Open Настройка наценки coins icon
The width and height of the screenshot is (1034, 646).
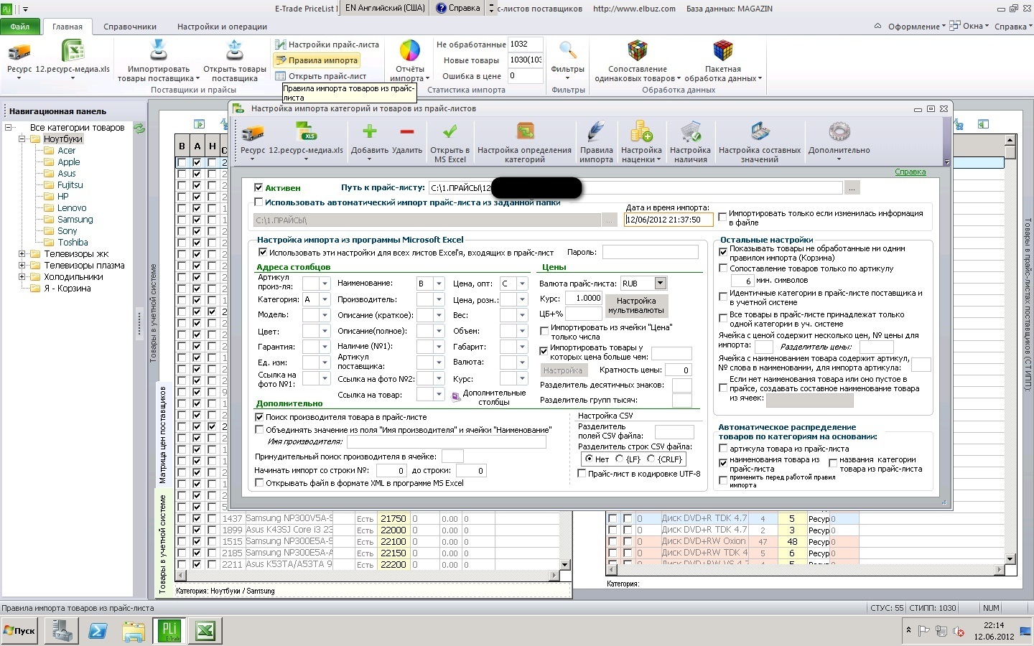[x=641, y=132]
